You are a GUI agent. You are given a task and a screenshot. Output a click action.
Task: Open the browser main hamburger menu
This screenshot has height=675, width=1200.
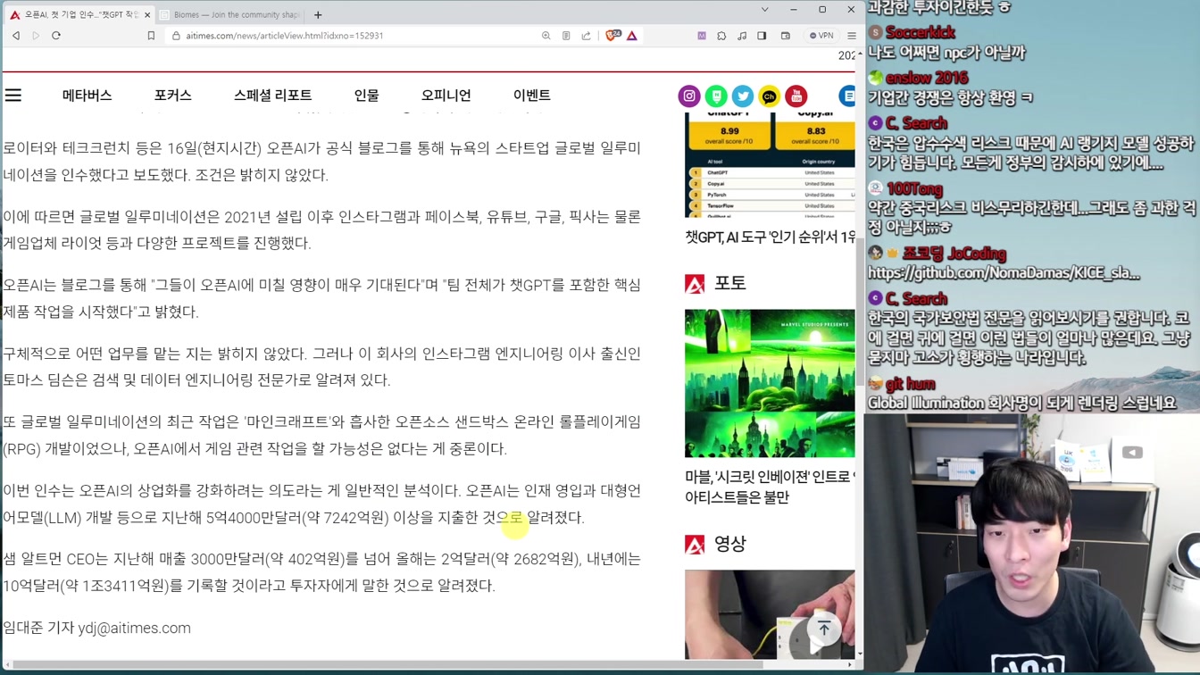(852, 36)
